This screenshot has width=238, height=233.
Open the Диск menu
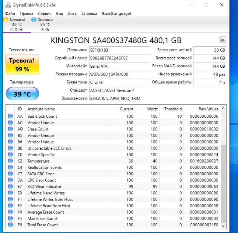pos(72,13)
